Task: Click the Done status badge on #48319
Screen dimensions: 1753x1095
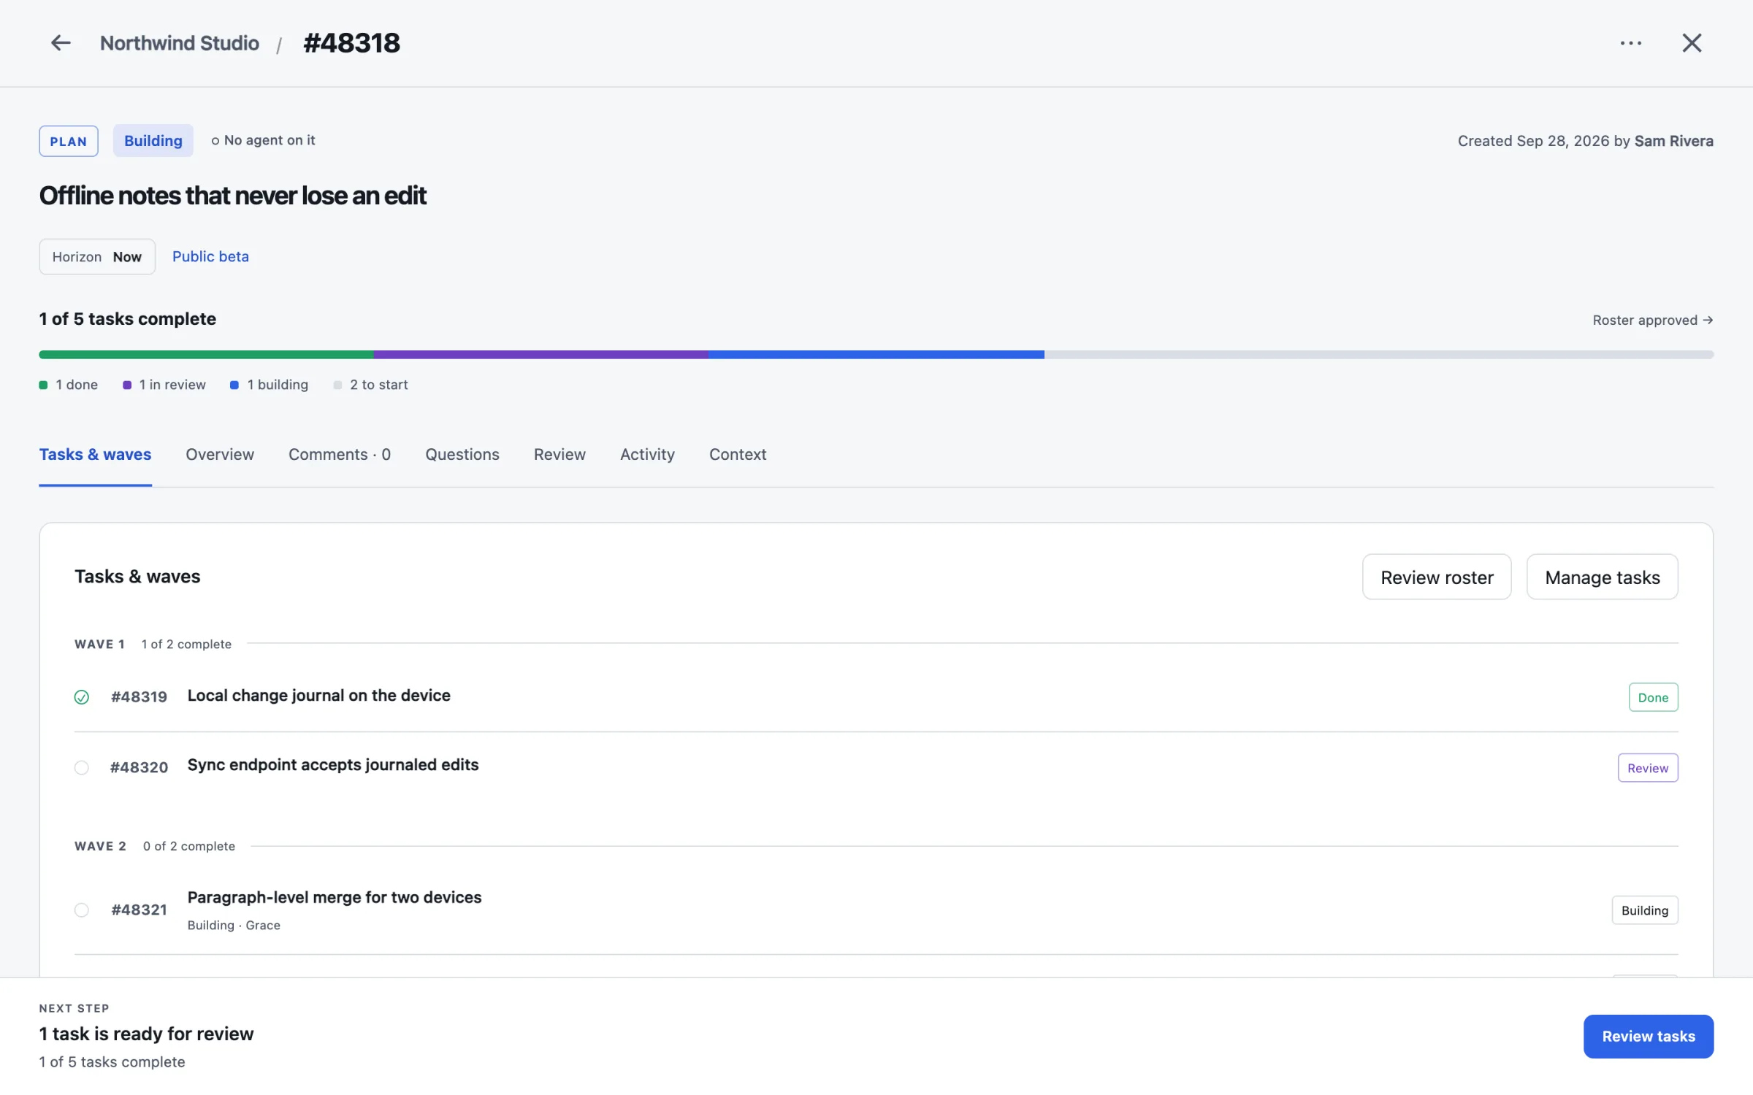Action: [x=1653, y=697]
